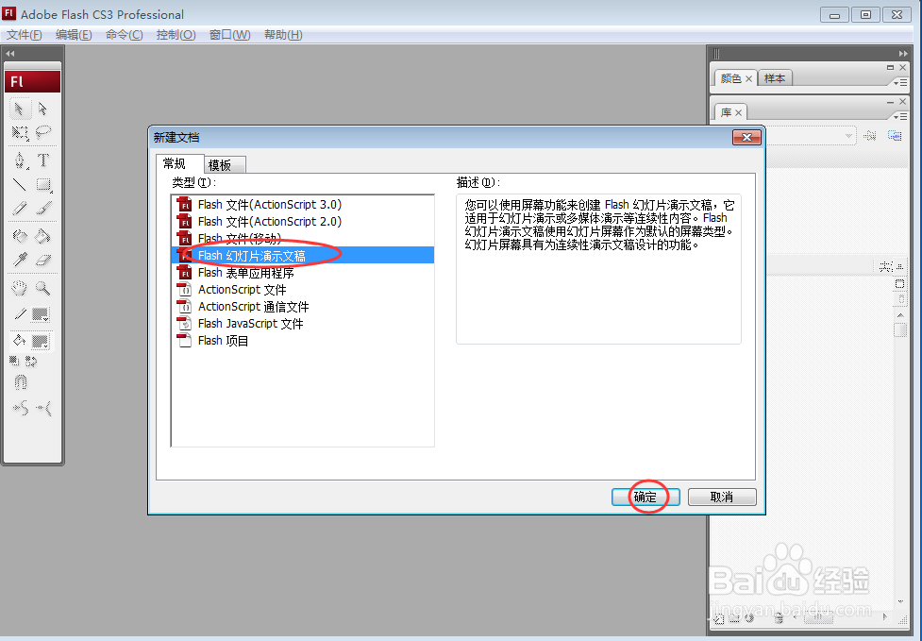This screenshot has height=641, width=922.
Task: Select the Eyedropper tool
Action: click(20, 260)
